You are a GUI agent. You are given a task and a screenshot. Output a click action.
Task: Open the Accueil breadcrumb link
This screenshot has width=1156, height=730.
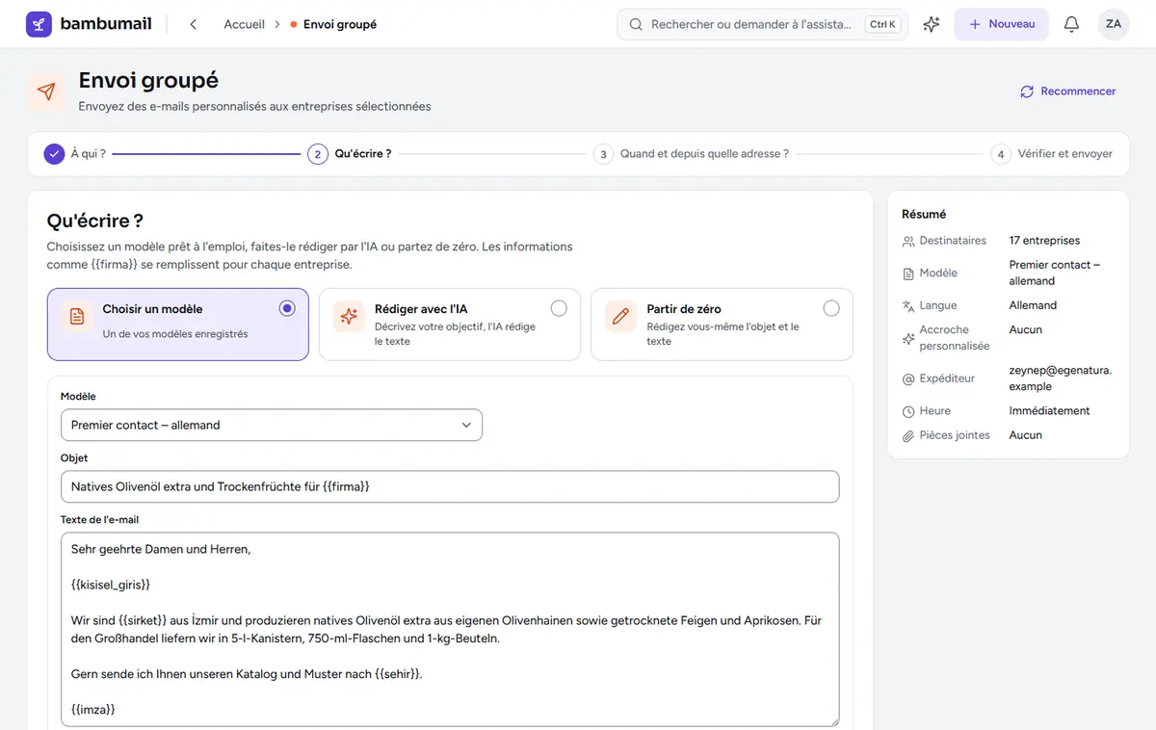click(x=244, y=24)
